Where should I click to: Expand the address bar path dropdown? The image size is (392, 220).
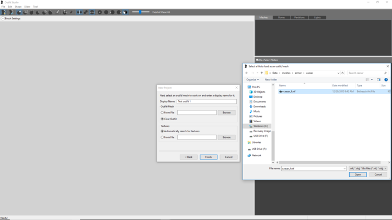click(338, 73)
